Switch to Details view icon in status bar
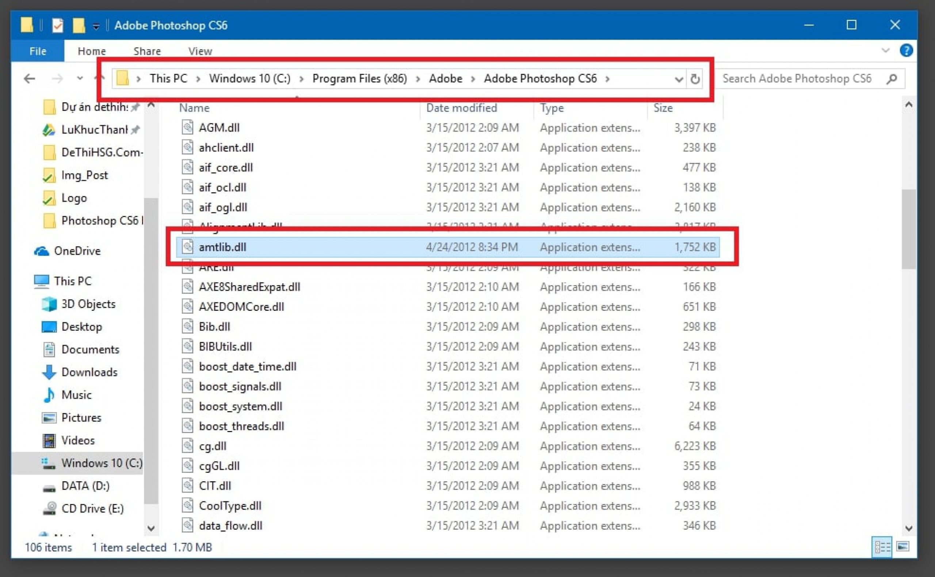The width and height of the screenshot is (935, 577). 882,547
